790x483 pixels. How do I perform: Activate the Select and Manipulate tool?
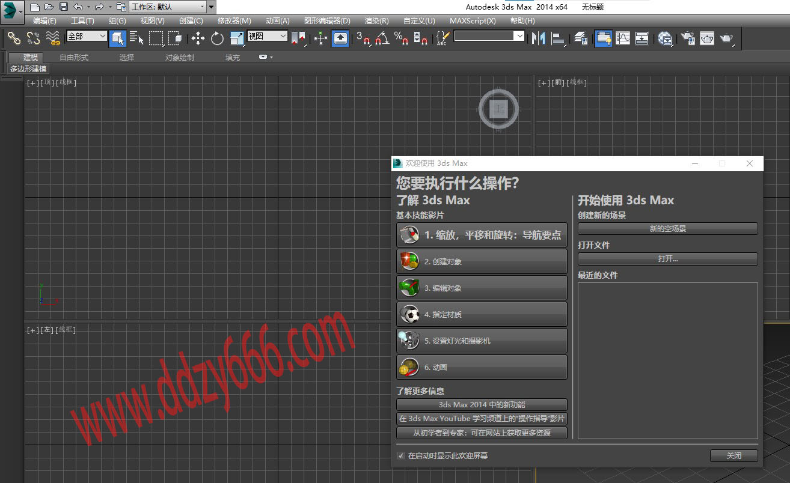[320, 38]
